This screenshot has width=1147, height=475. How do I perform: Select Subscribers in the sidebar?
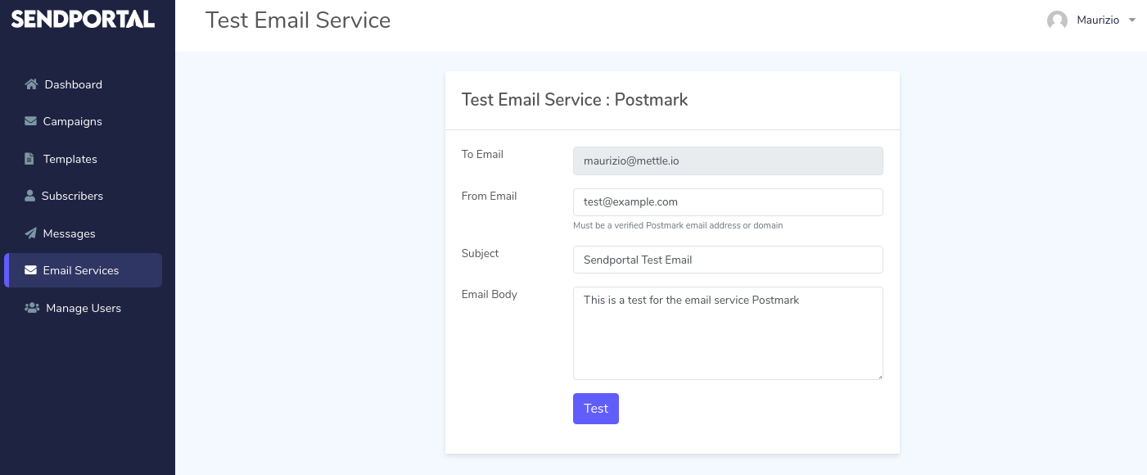point(84,196)
